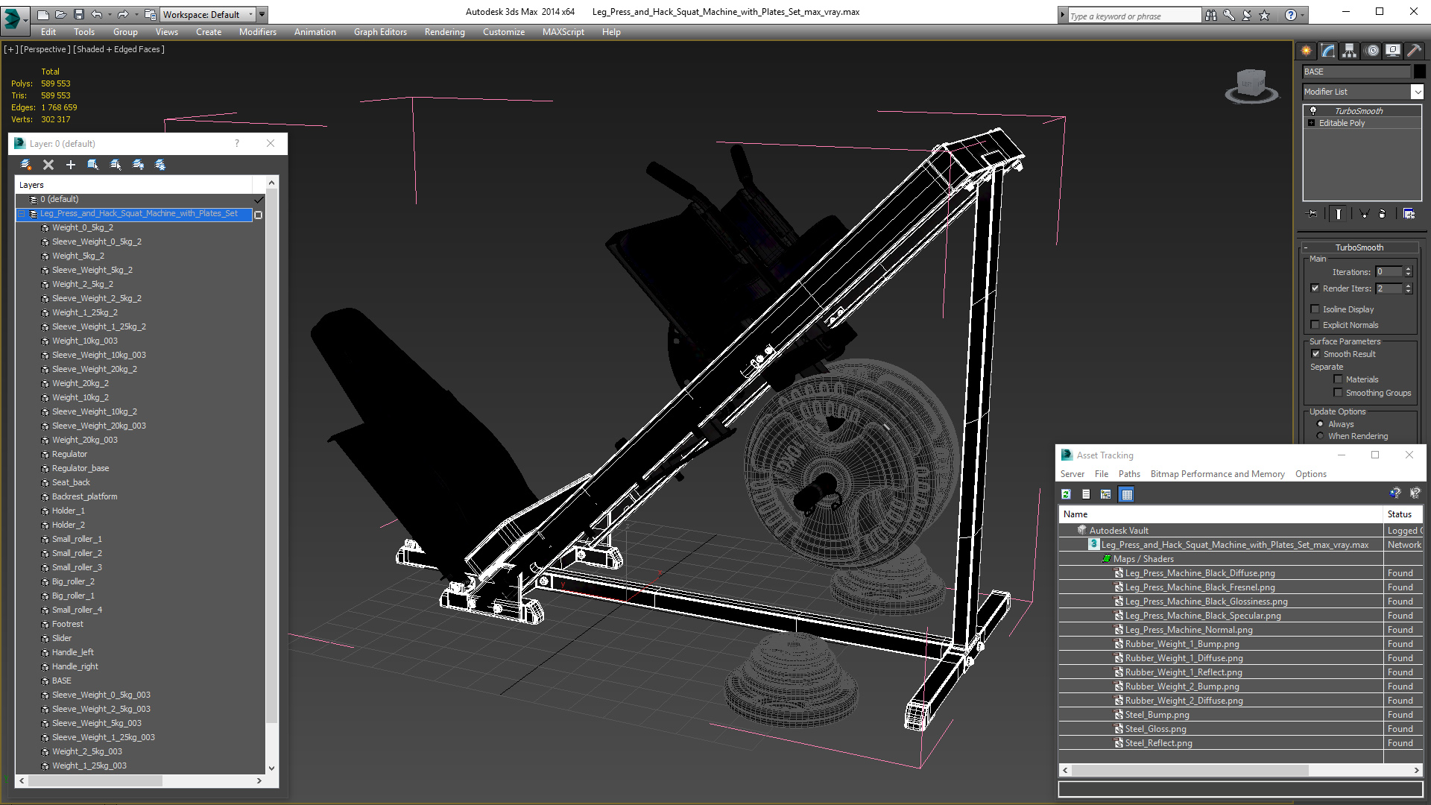Click the blue question mark help icon
1431x805 pixels.
point(1290,15)
